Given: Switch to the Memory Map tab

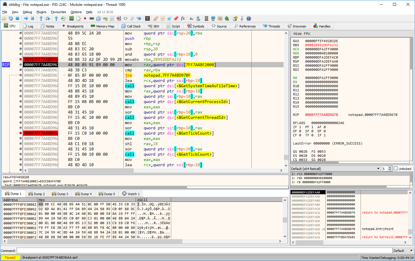Looking at the screenshot, I should pyautogui.click(x=102, y=26).
